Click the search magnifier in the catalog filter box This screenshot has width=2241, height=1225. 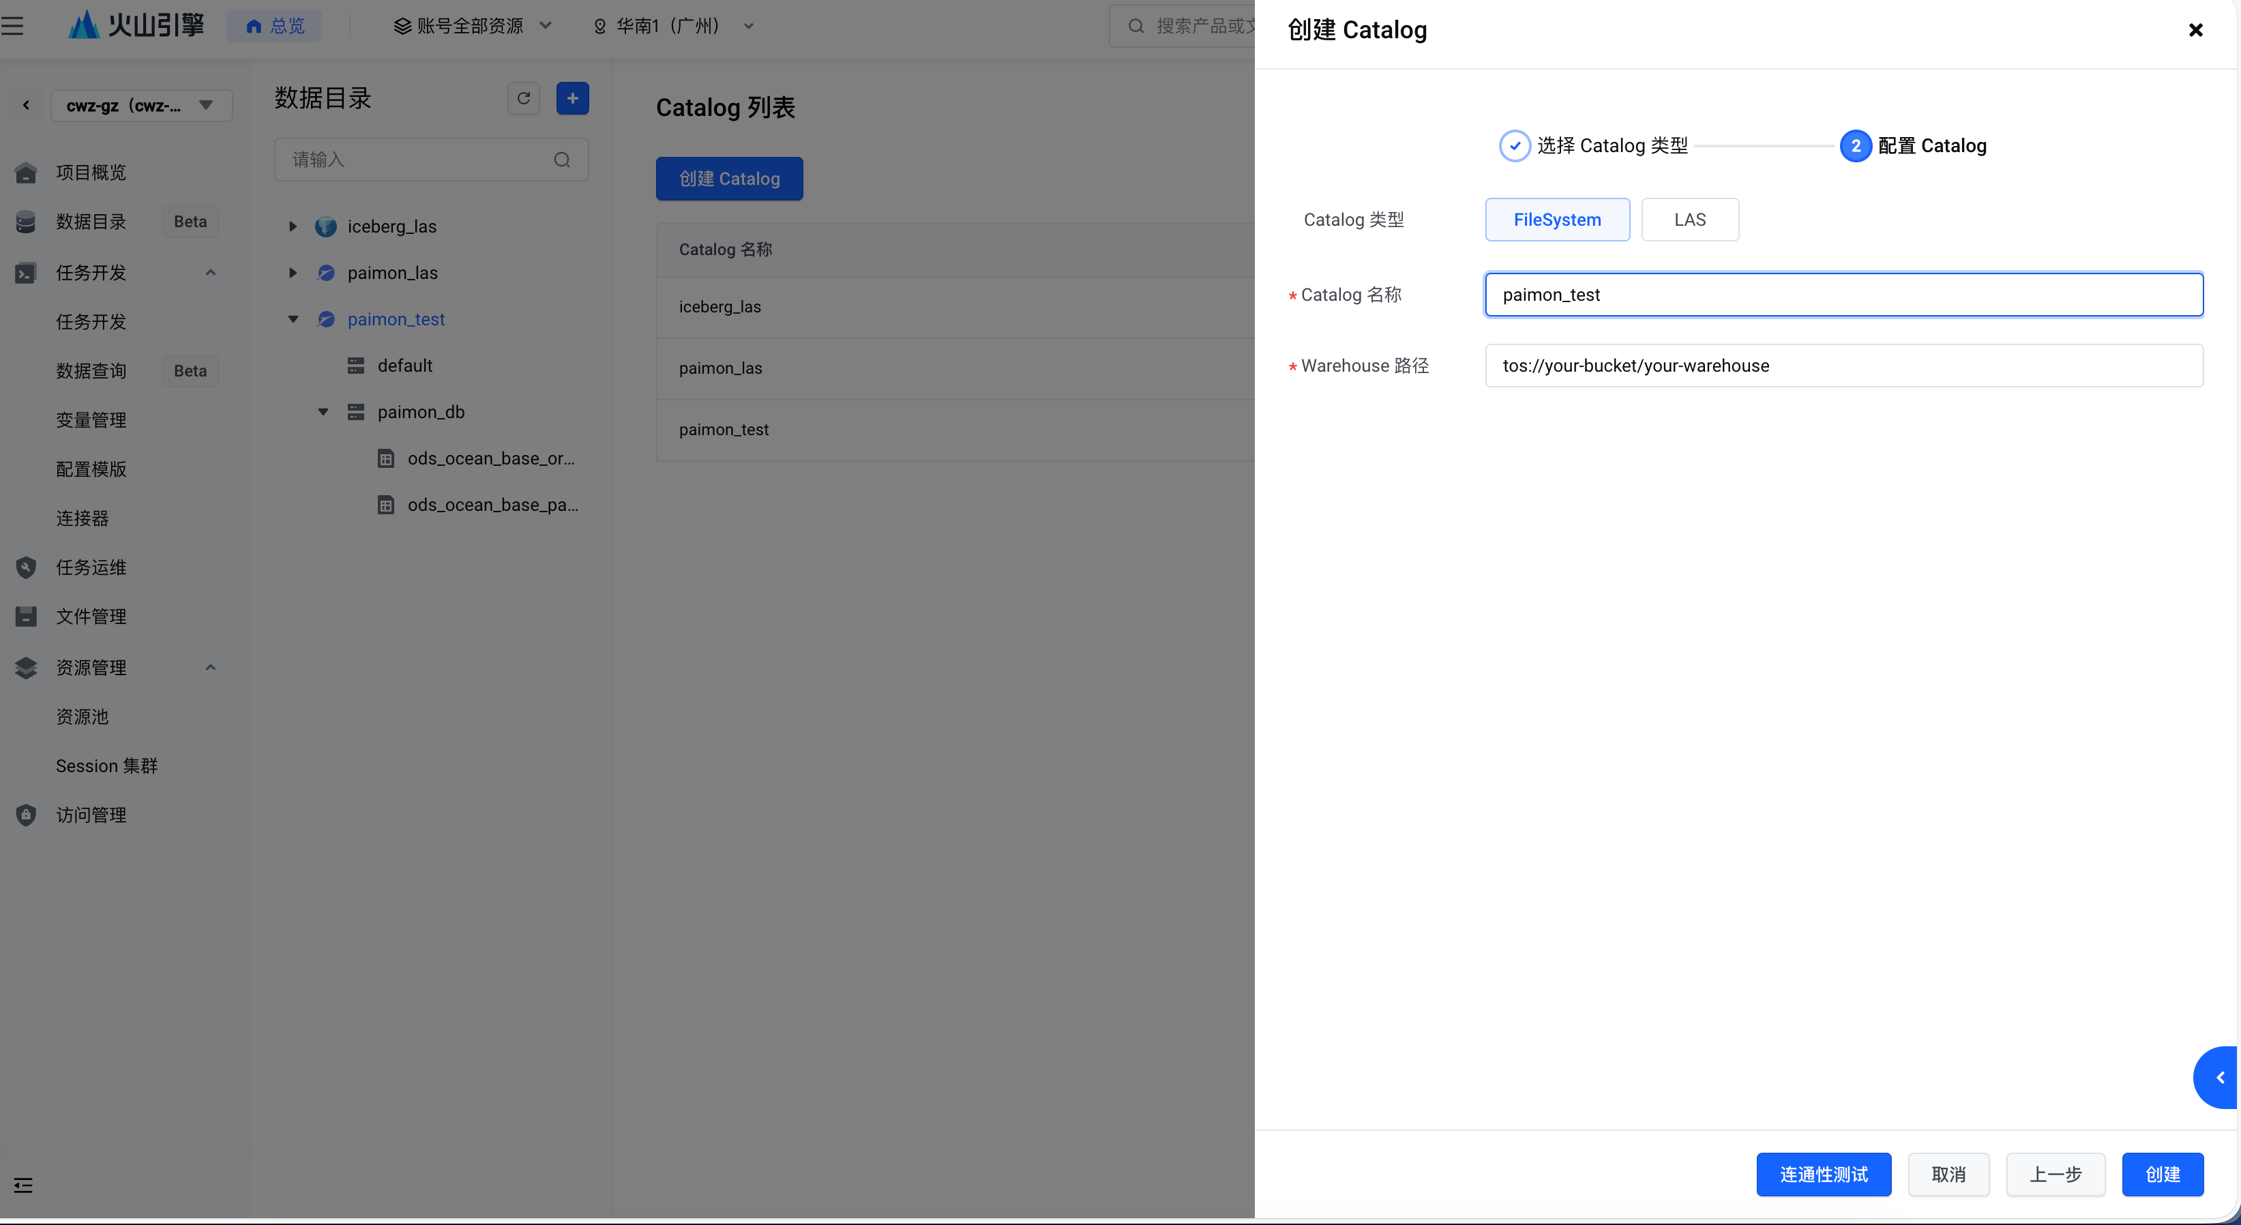point(562,159)
